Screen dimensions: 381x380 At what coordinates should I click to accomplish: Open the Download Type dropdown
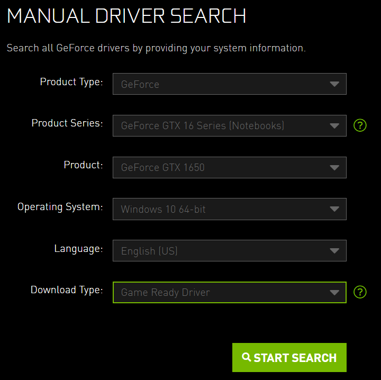coord(229,292)
